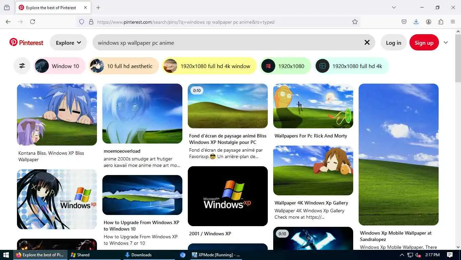
Task: Bookmark this page with the star
Action: [x=355, y=22]
